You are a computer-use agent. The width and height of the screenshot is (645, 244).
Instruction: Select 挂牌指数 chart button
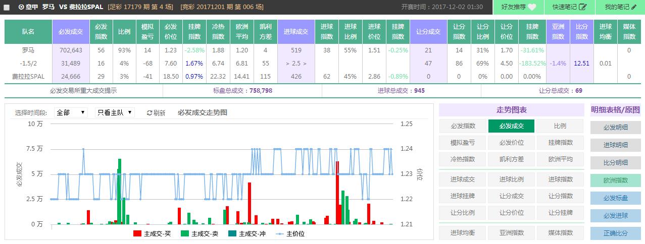pyautogui.click(x=560, y=143)
